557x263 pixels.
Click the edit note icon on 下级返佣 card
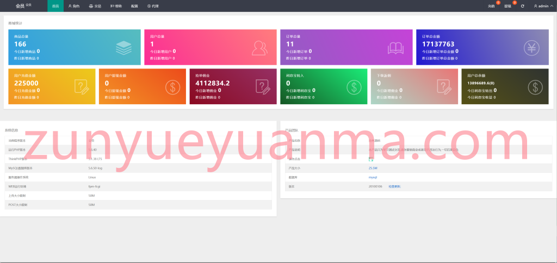coord(444,87)
